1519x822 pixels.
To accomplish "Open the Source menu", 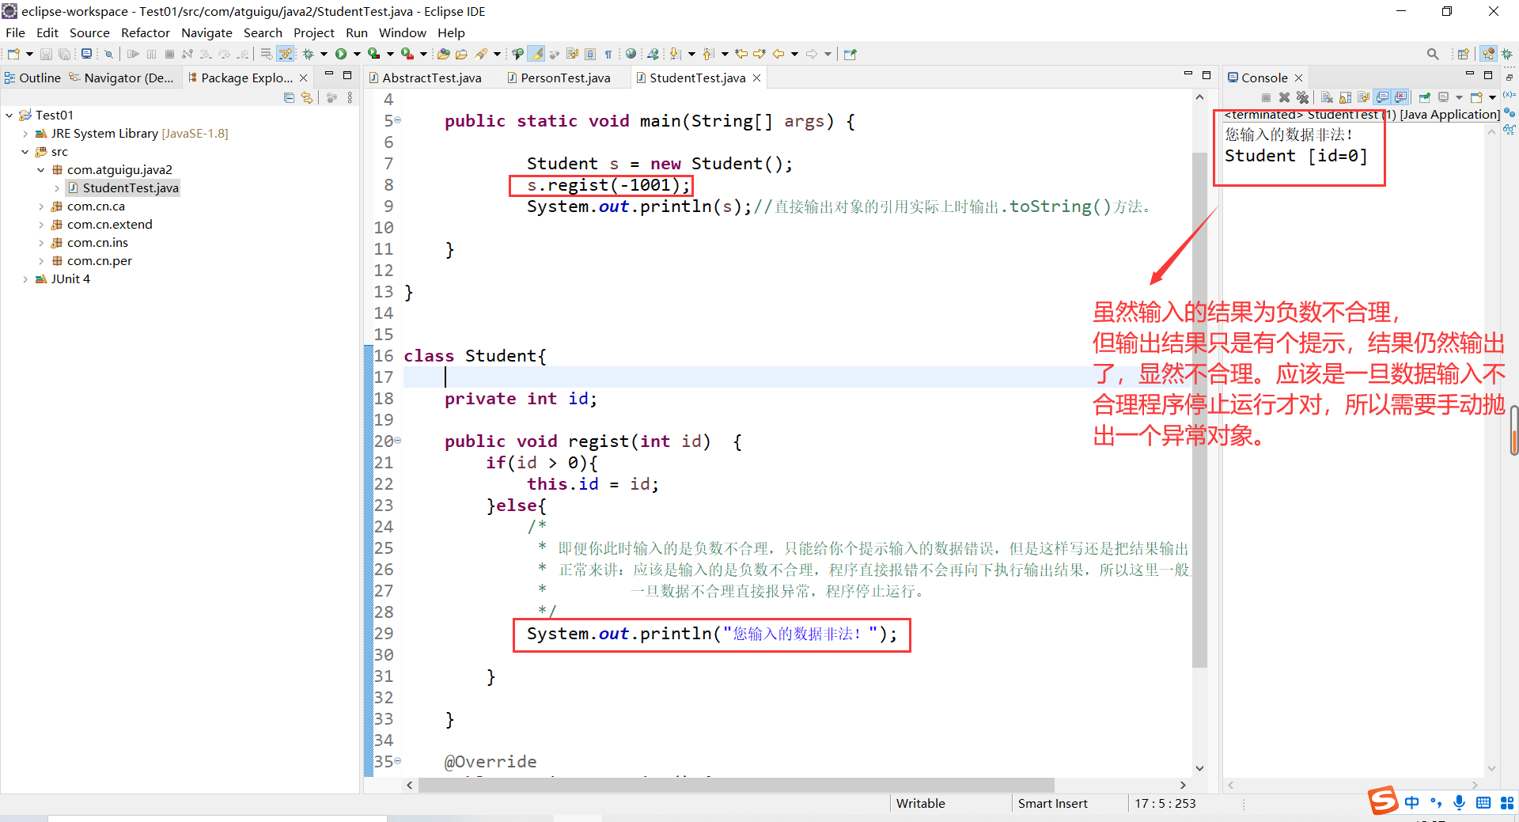I will coord(89,32).
